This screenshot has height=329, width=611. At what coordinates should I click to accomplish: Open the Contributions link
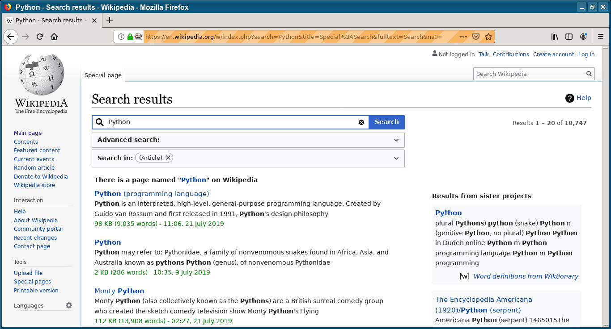click(x=511, y=54)
